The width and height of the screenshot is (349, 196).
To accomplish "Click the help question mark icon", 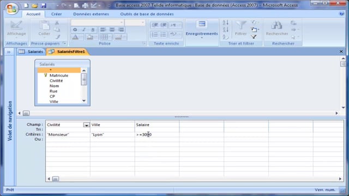I will (342, 14).
